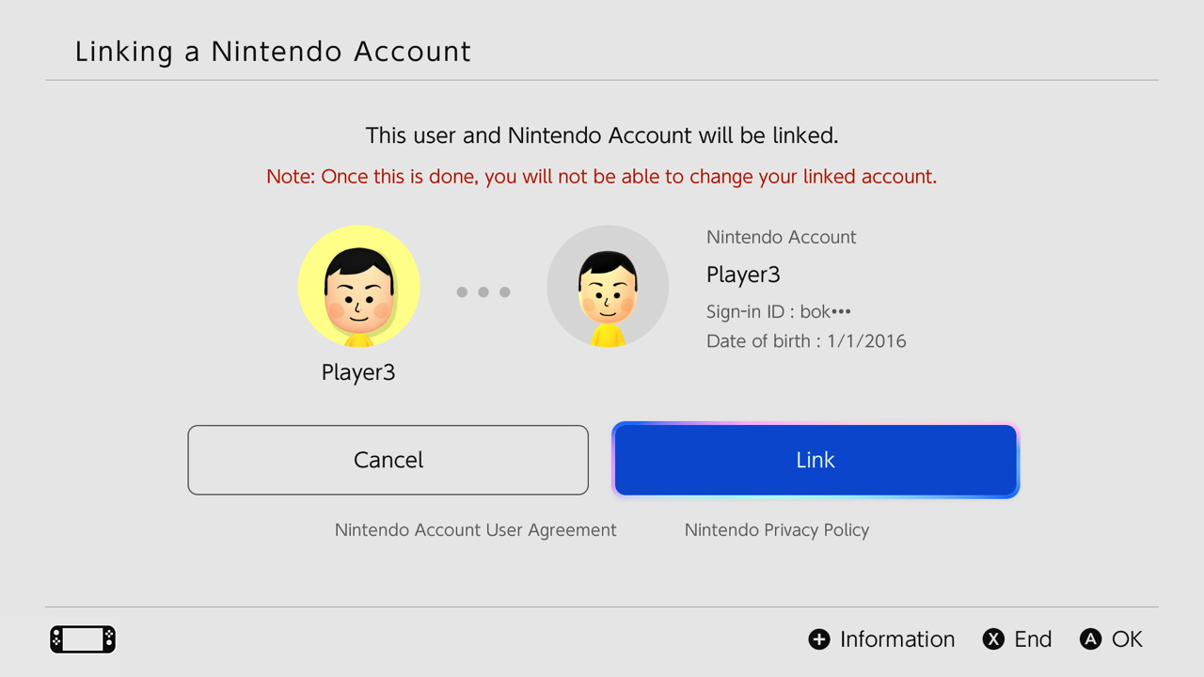1204x677 pixels.
Task: Select the Linking a Nintendo Account title
Action: pyautogui.click(x=273, y=52)
